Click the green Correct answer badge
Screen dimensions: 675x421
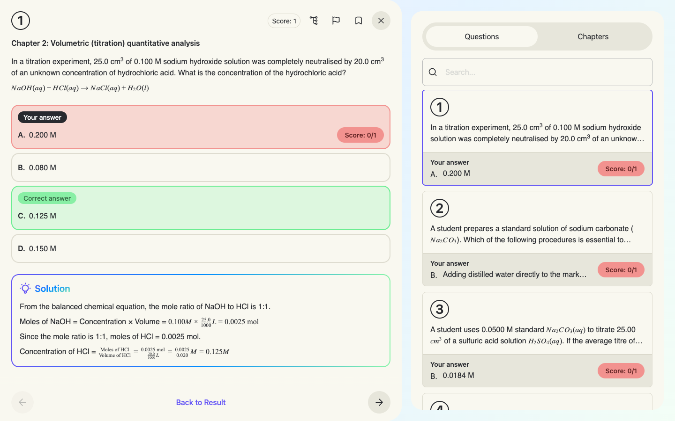47,198
